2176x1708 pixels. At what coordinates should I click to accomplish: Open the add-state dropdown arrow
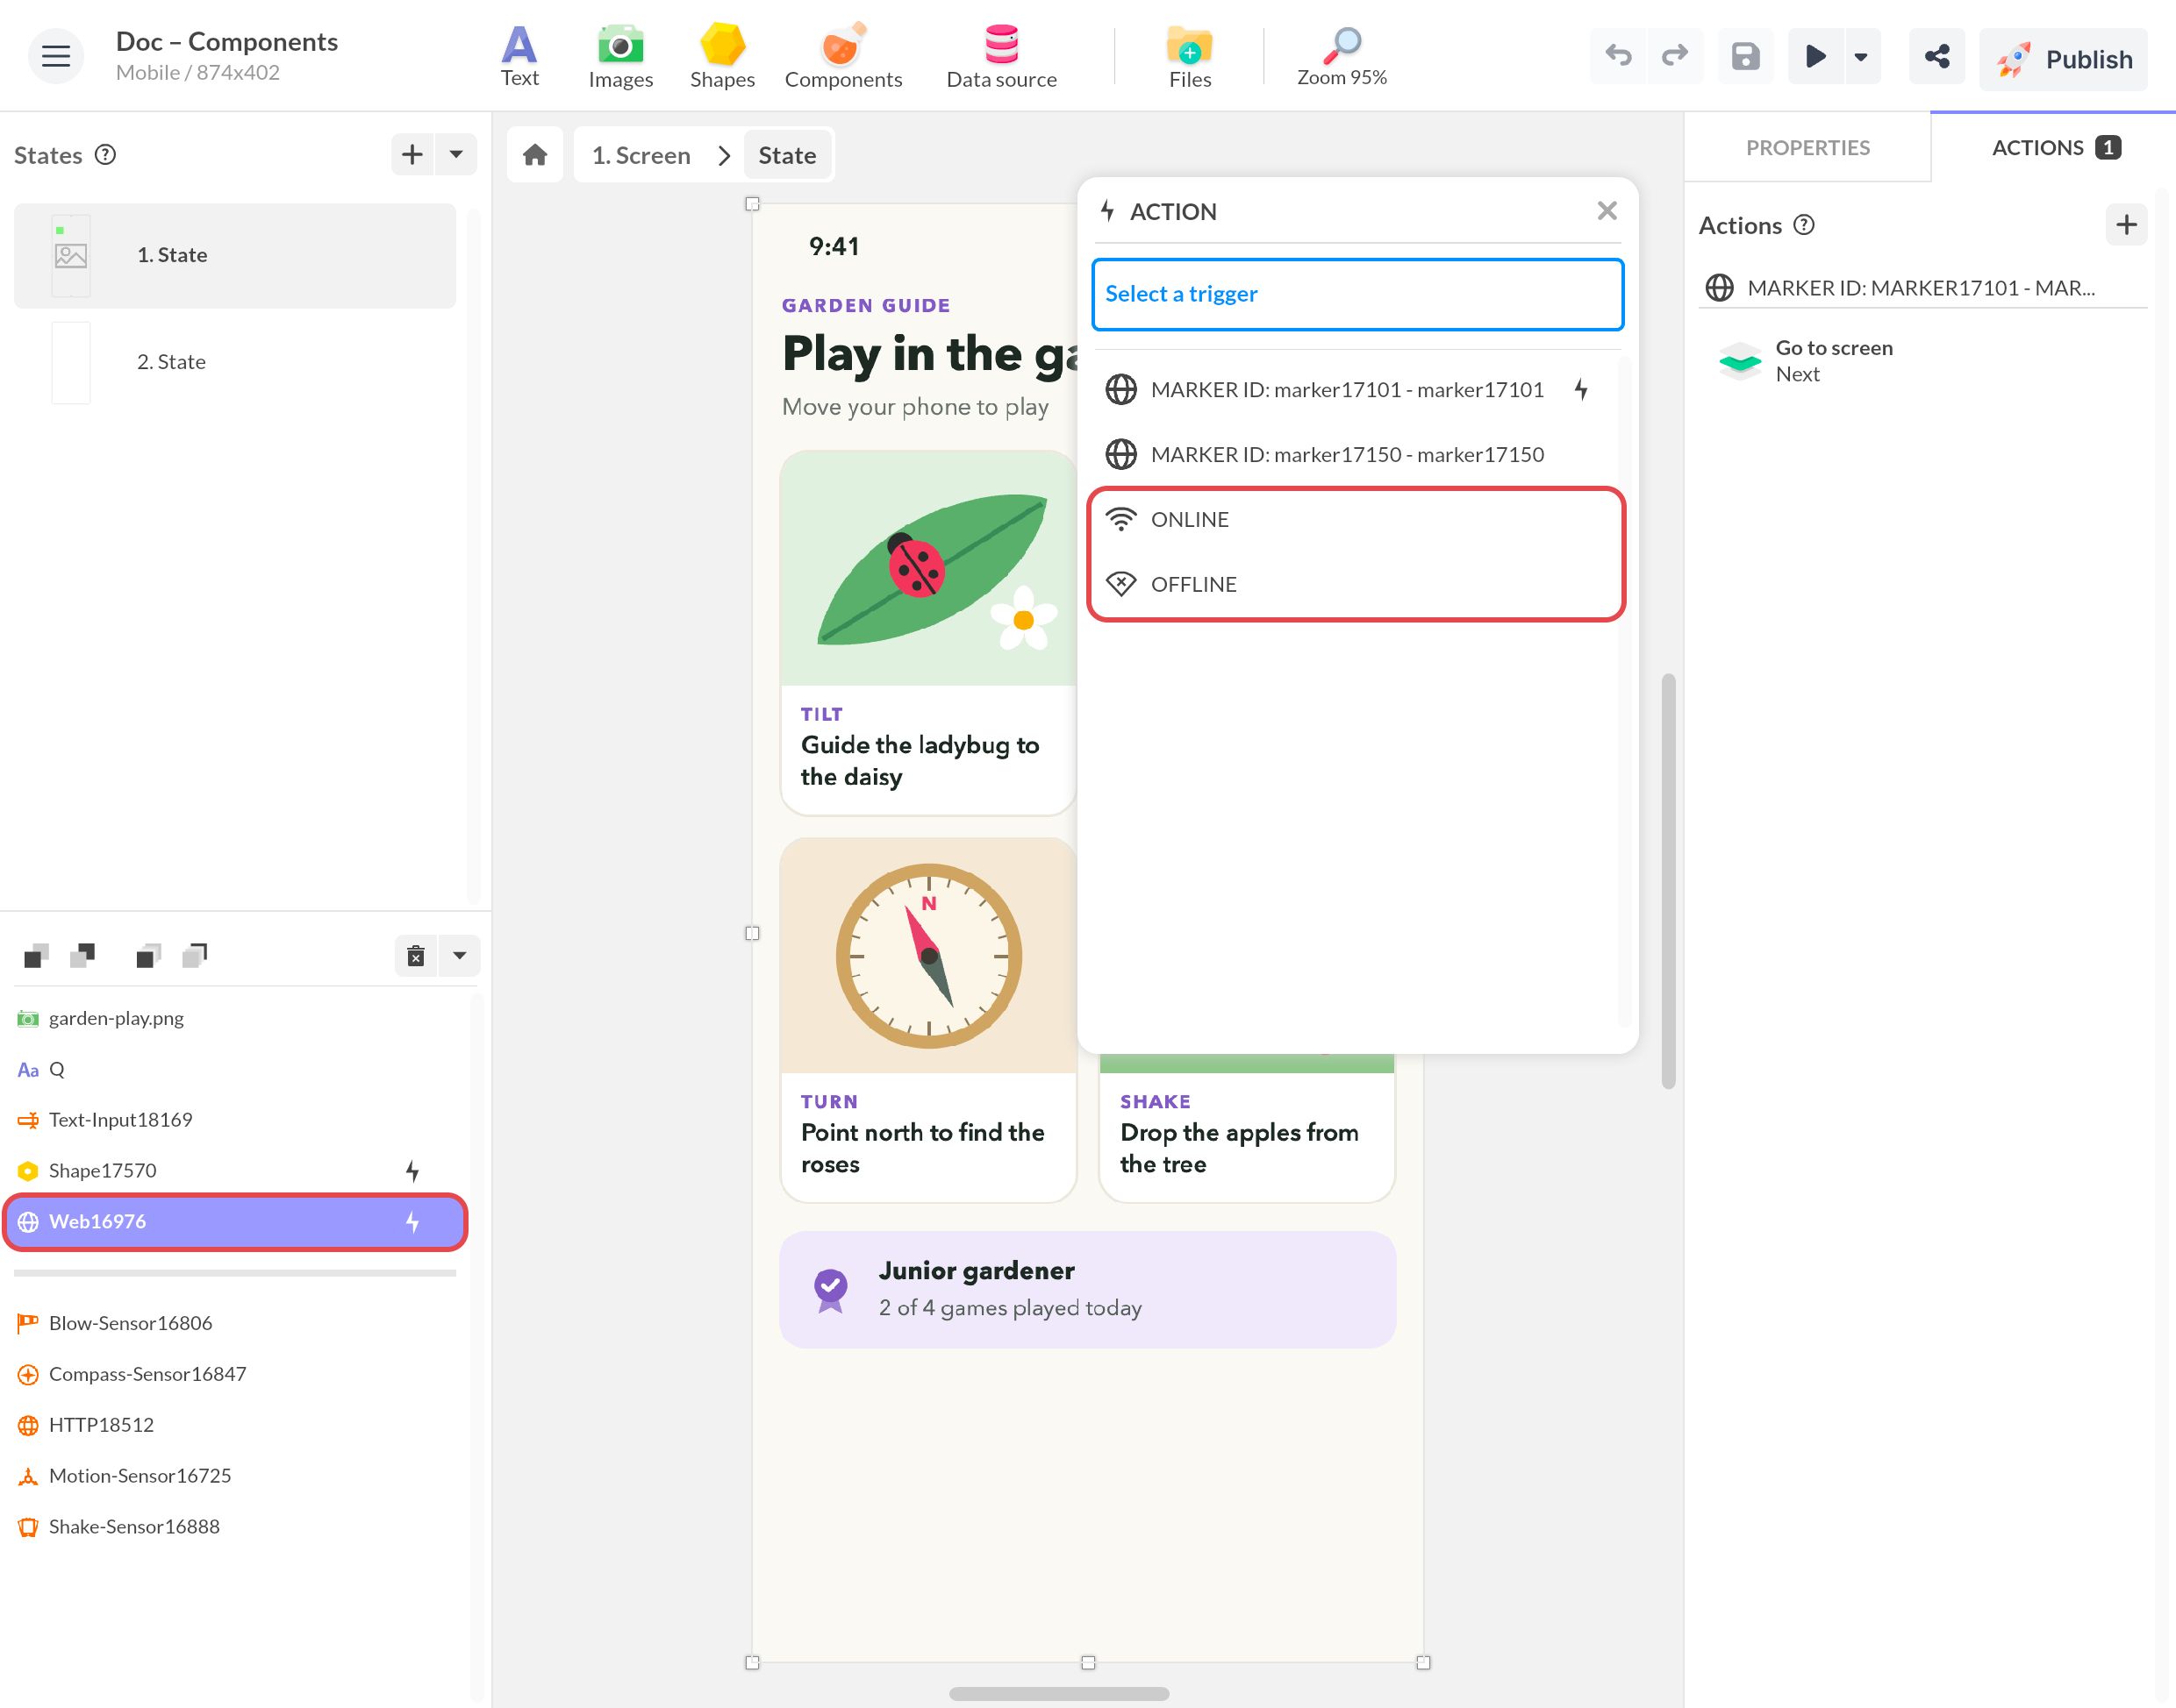[x=456, y=154]
